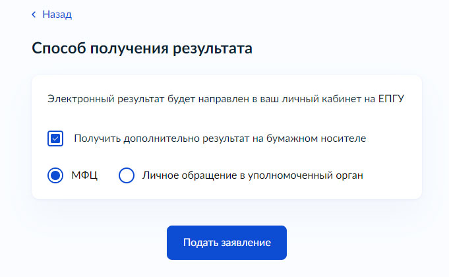The width and height of the screenshot is (449, 277).
Task: Click the empty circle of the unselected radio
Action: (x=127, y=175)
